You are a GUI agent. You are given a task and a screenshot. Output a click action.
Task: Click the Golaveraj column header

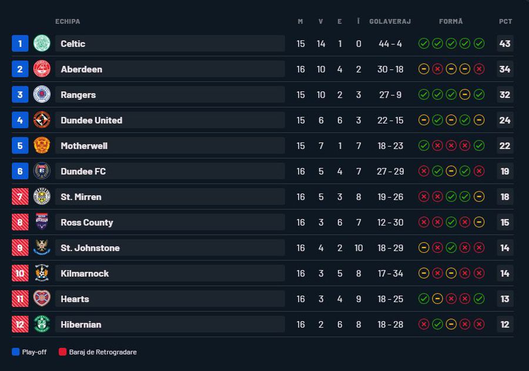390,22
